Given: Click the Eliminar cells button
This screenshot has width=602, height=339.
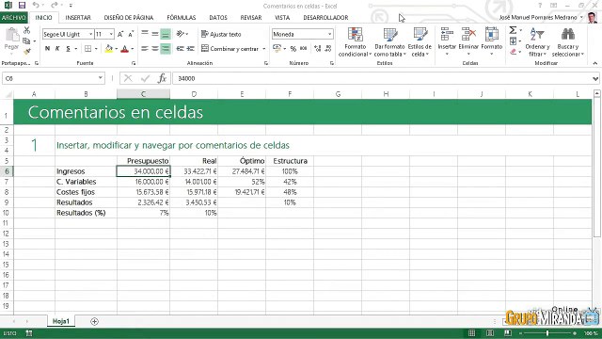Looking at the screenshot, I should 468,41.
